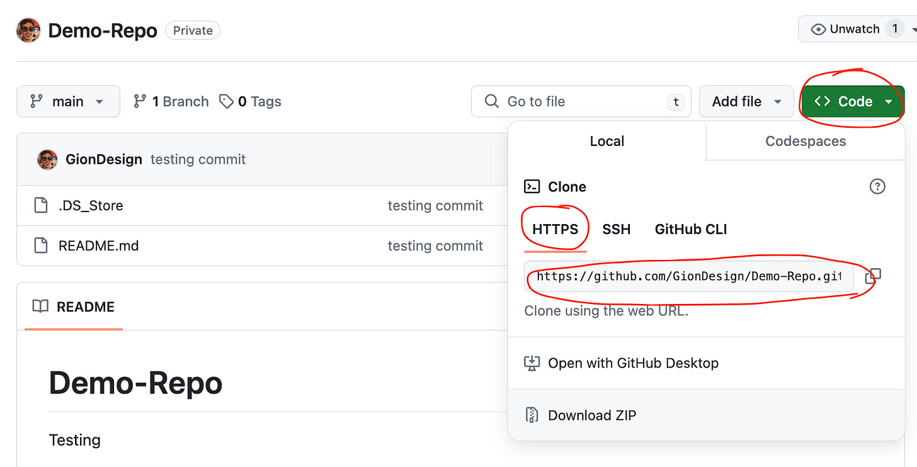Click the HTTPS clone URL field
Viewport: 917px width, 467px height.
(x=689, y=276)
